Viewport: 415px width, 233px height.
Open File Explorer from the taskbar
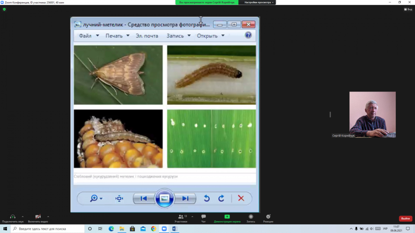coord(122,229)
